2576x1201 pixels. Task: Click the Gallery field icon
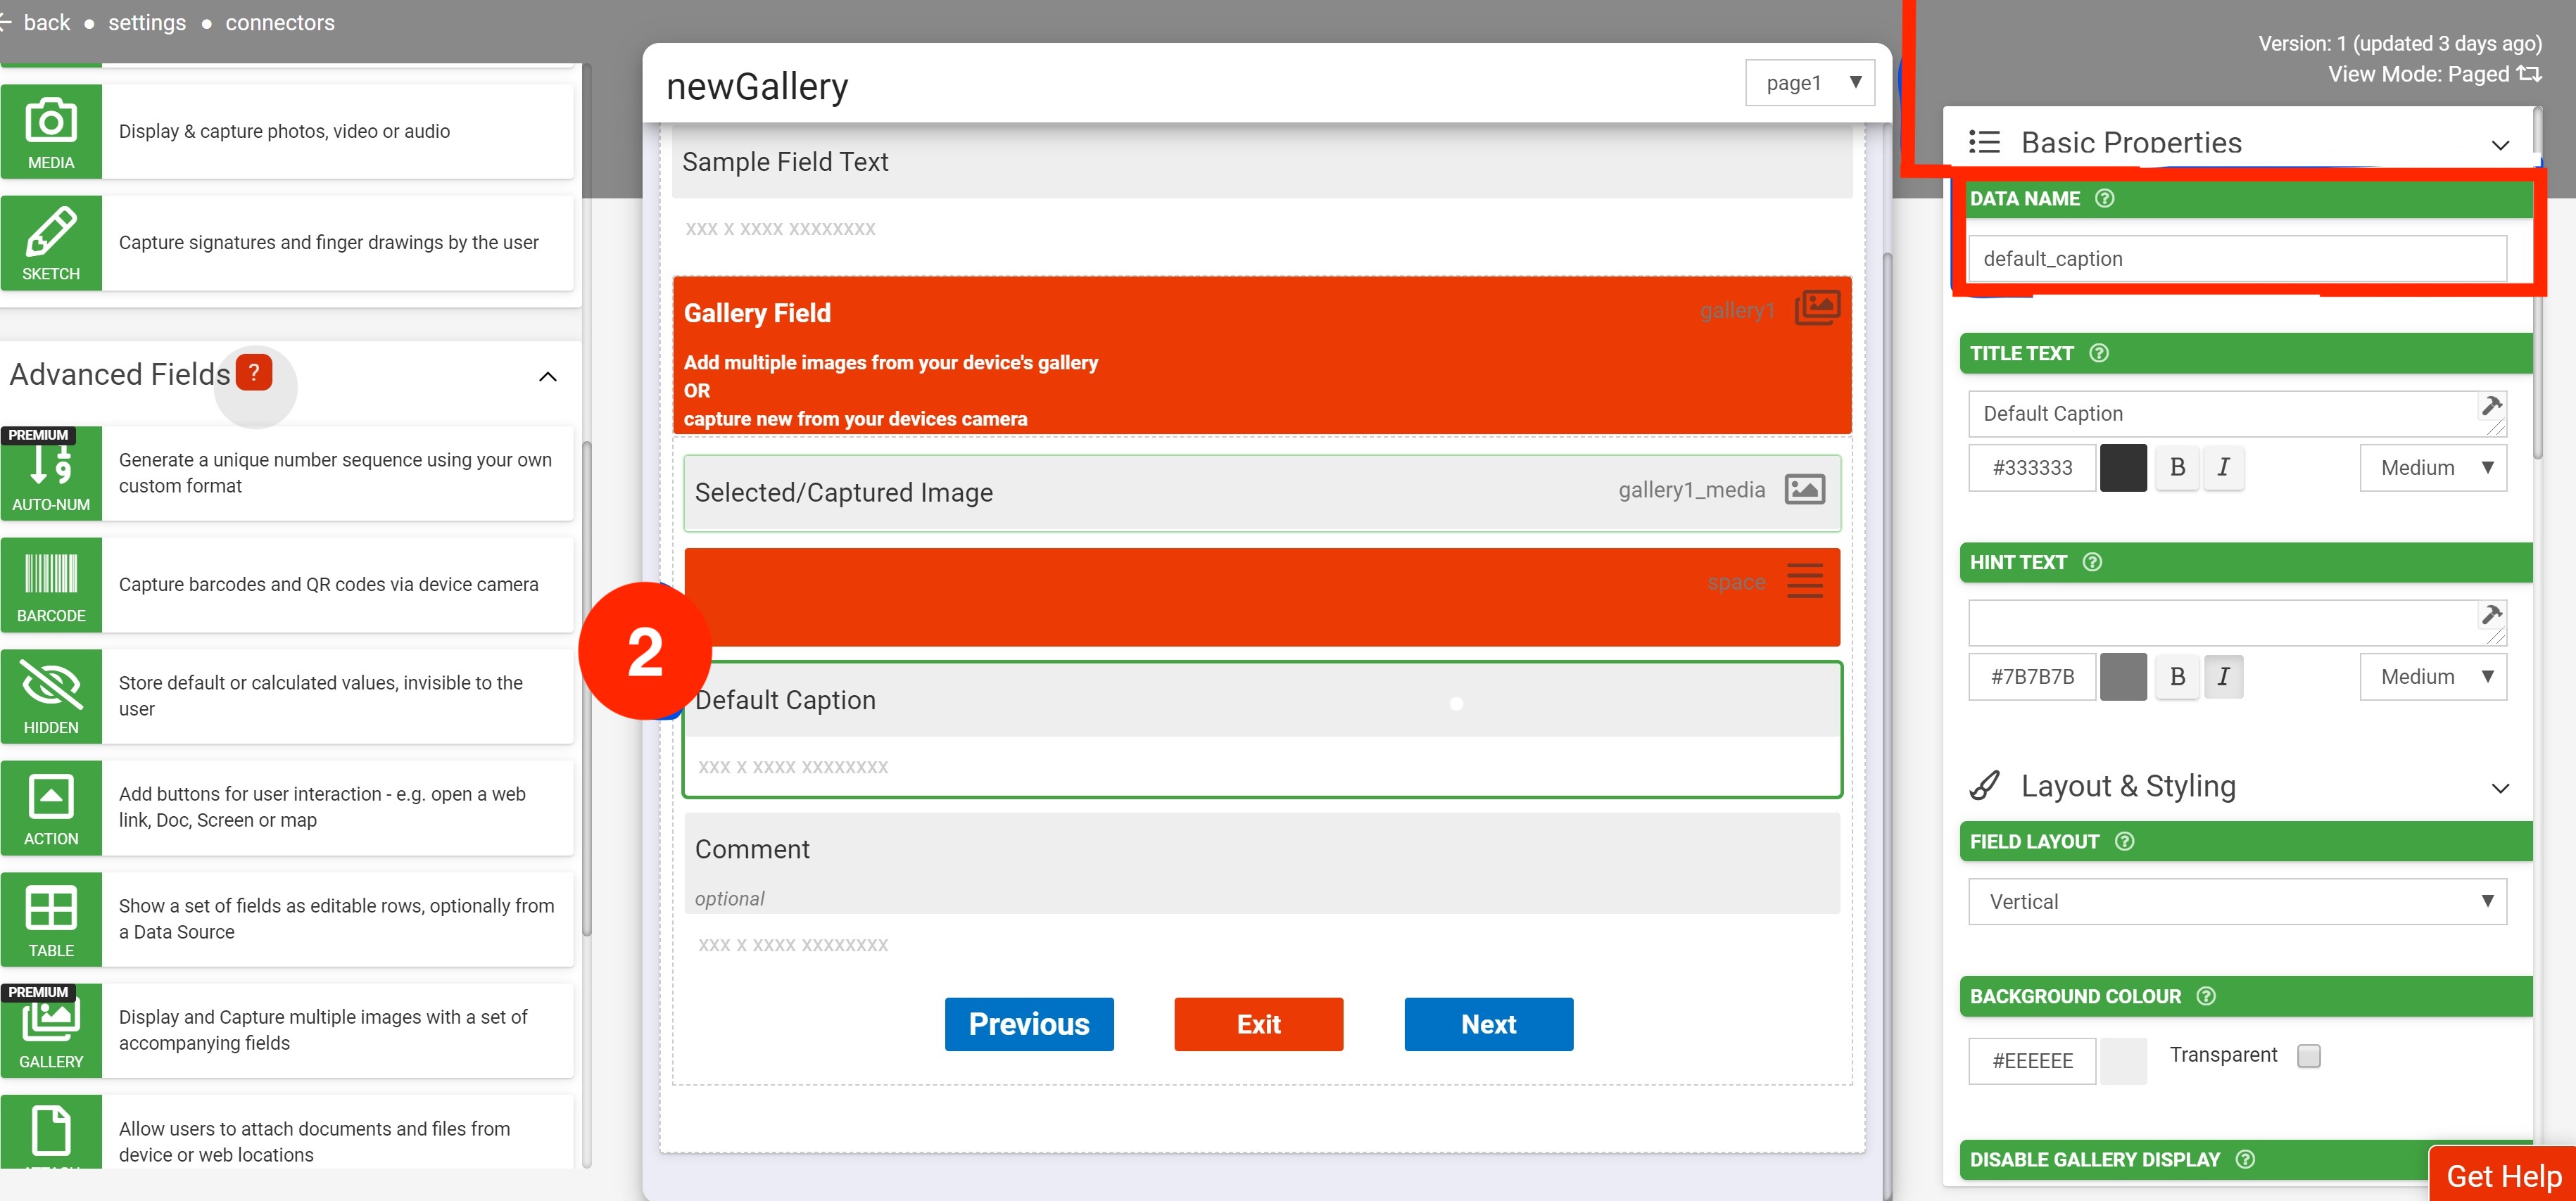(x=51, y=1030)
